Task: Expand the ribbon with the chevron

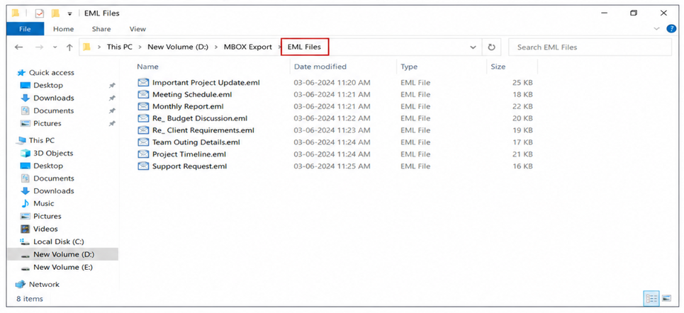Action: 657,29
